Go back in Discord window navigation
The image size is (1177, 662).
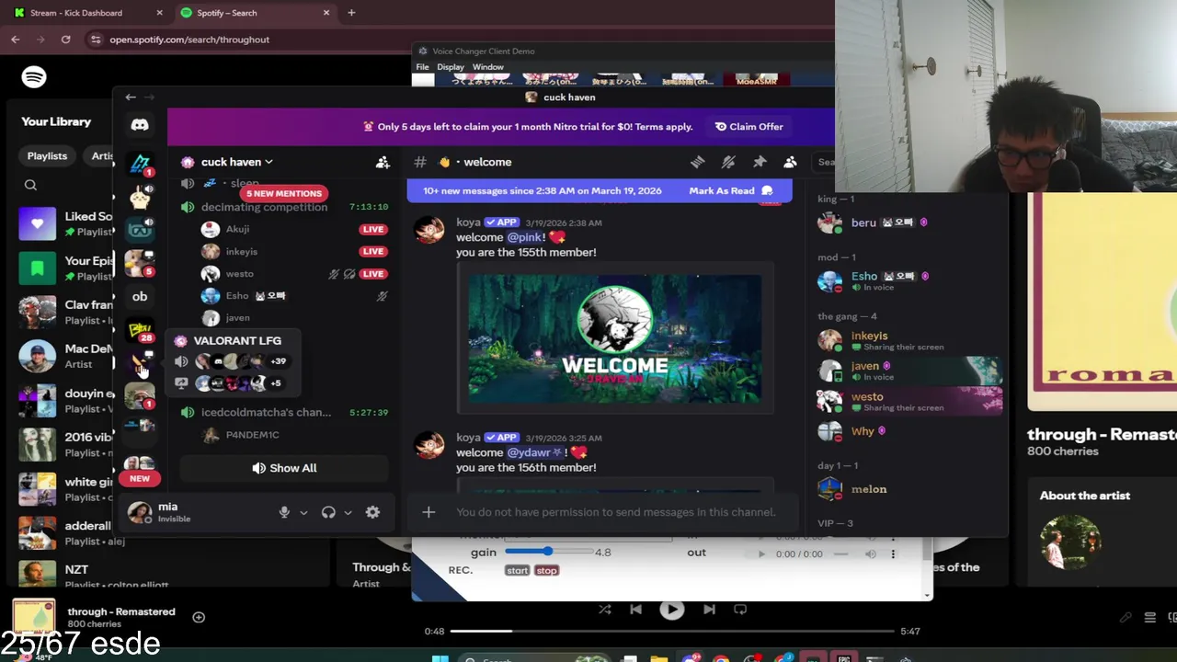(x=131, y=97)
